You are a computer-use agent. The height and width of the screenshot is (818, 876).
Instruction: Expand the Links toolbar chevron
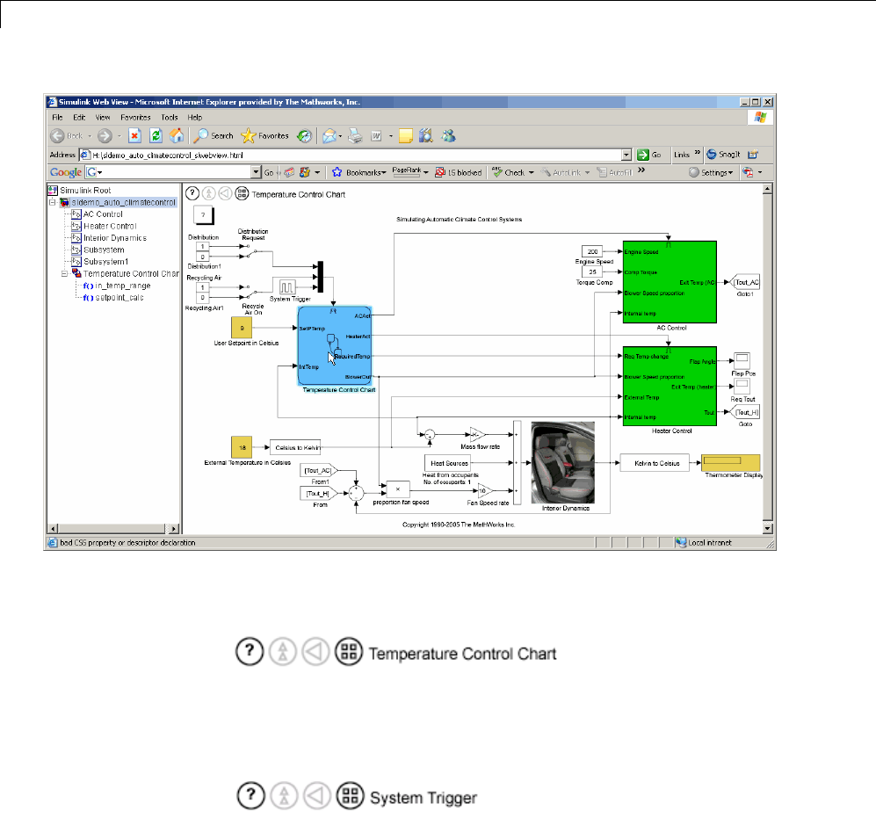698,153
